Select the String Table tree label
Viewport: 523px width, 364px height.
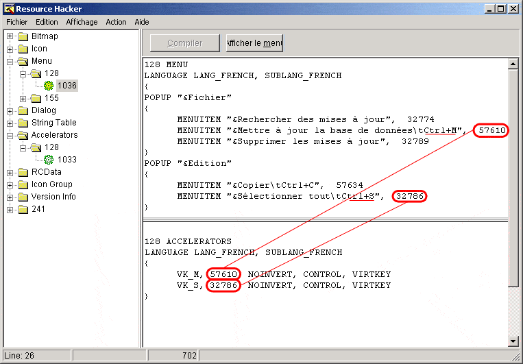(x=54, y=123)
